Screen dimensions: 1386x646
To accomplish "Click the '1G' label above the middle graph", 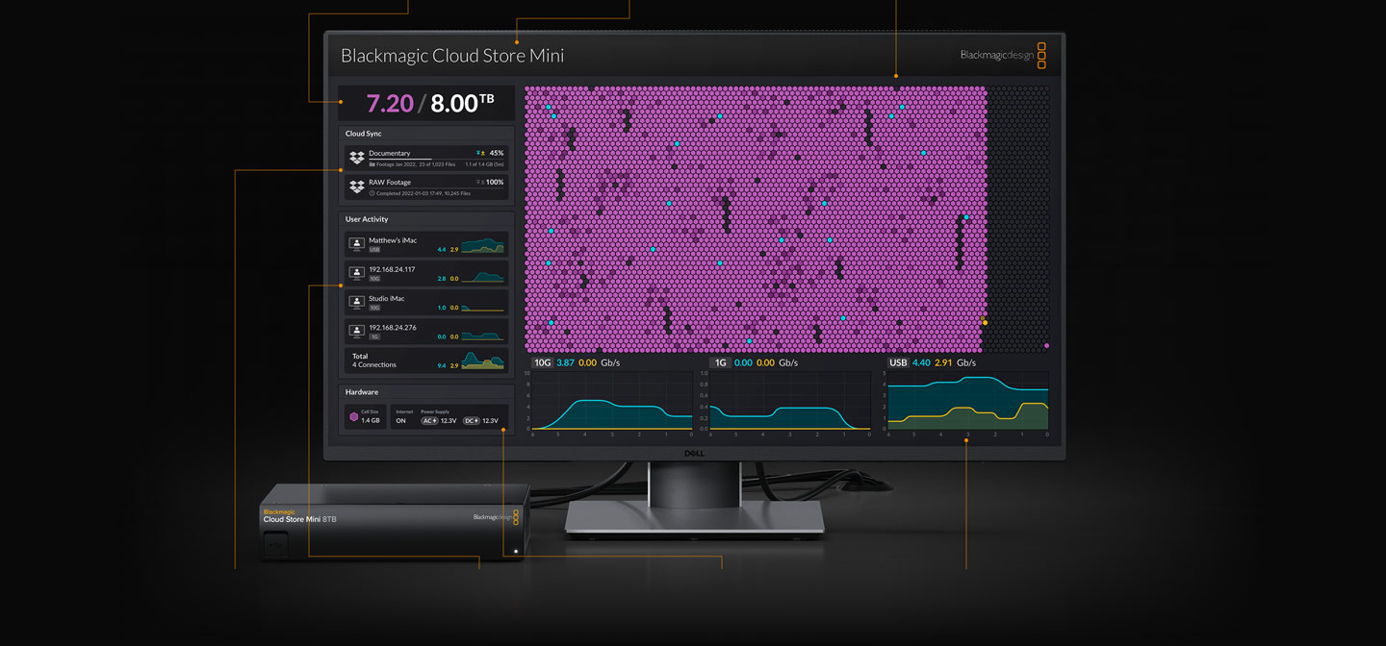I will [719, 363].
